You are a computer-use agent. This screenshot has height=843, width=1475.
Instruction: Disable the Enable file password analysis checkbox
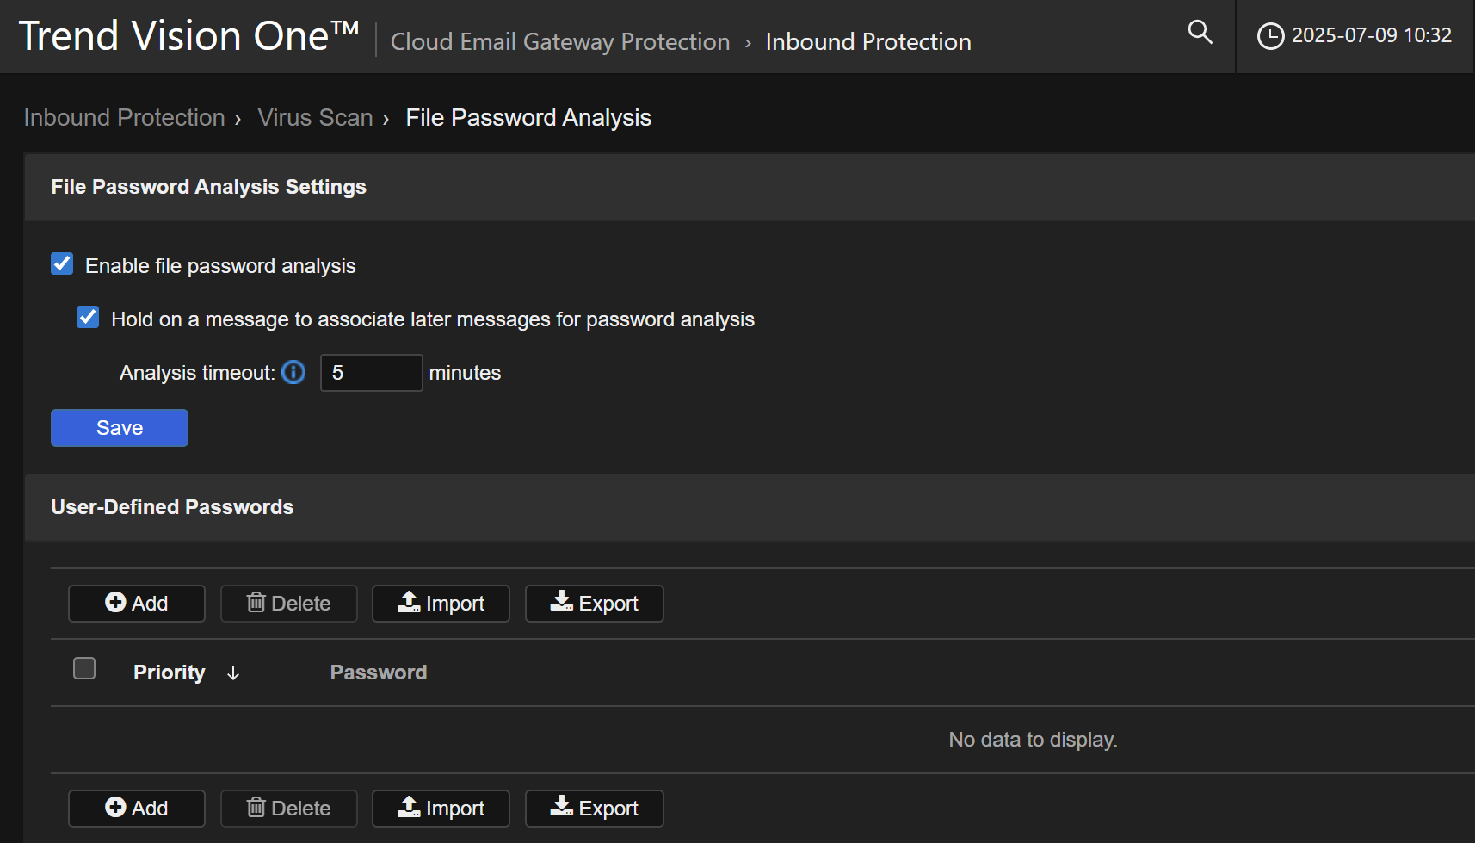click(62, 264)
